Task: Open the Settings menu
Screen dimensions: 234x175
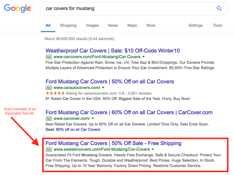Action: point(195,25)
